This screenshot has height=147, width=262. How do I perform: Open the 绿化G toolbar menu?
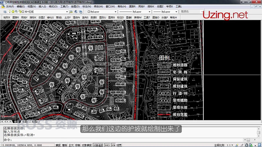coord(50,17)
